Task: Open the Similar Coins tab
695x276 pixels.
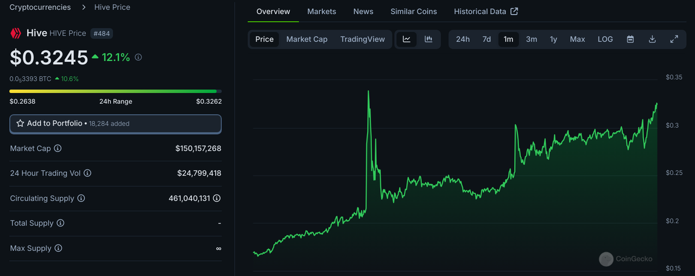Action: coord(414,11)
